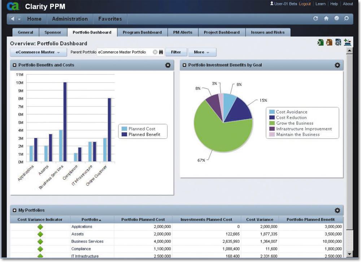Click the Filter button
Image resolution: width=361 pixels, height=262 pixels.
point(176,52)
